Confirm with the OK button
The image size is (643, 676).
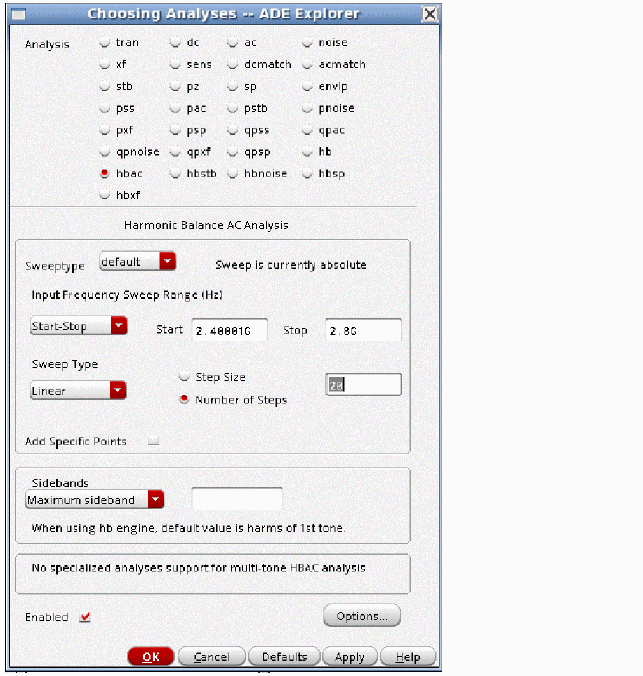[150, 656]
